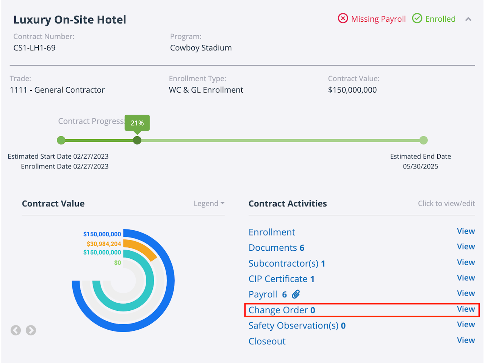Open the Subcontractor(s) activity link
Image resolution: width=485 pixels, height=363 pixels.
point(286,263)
